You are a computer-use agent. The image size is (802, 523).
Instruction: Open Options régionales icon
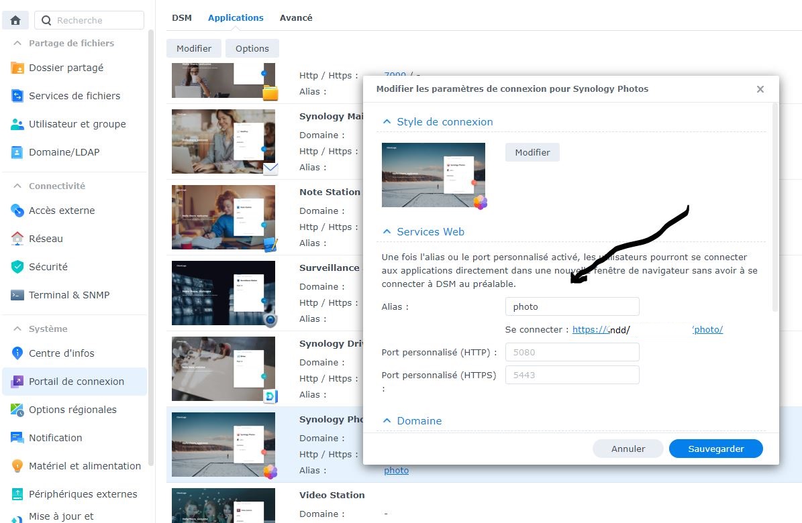(17, 409)
